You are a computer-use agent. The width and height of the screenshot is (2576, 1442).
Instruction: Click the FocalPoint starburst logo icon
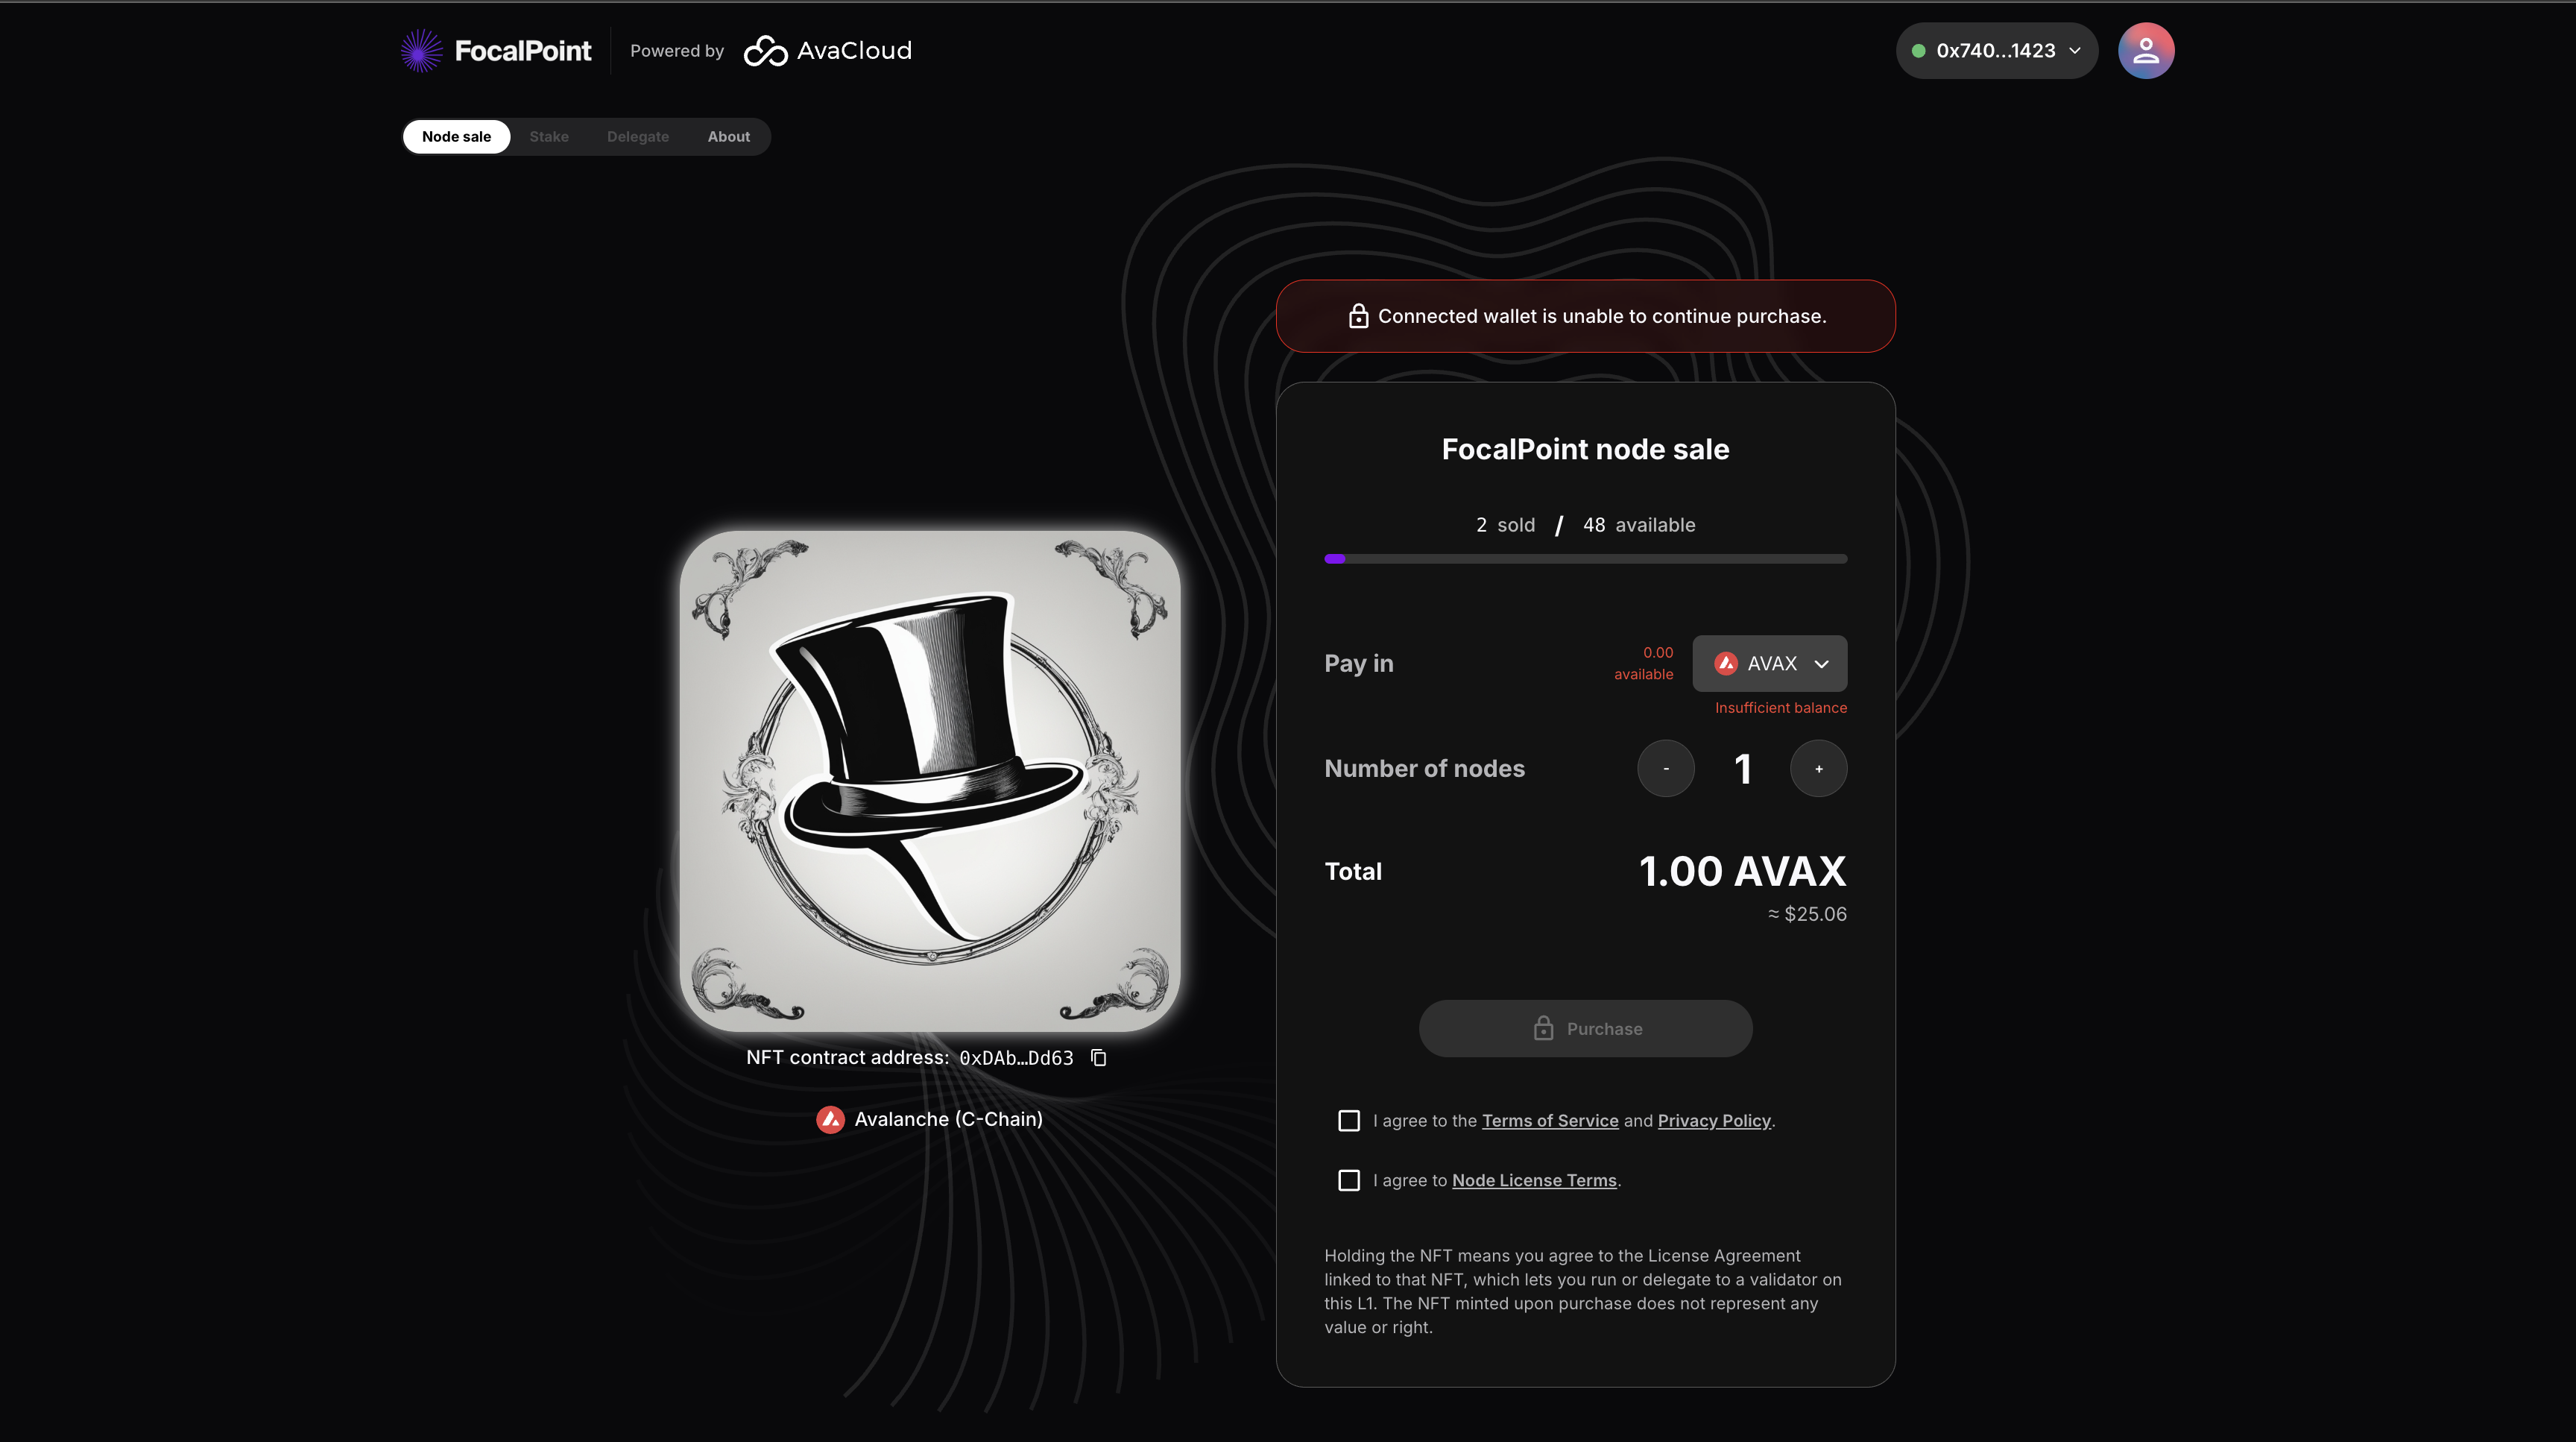pyautogui.click(x=421, y=51)
